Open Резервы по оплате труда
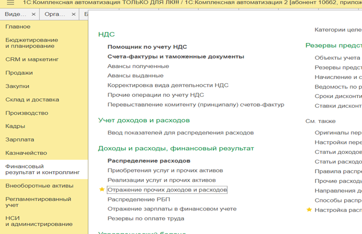This screenshot has height=234, width=362. pos(146,218)
